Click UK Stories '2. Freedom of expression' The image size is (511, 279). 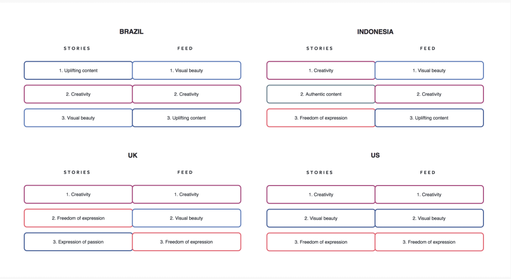click(x=78, y=218)
